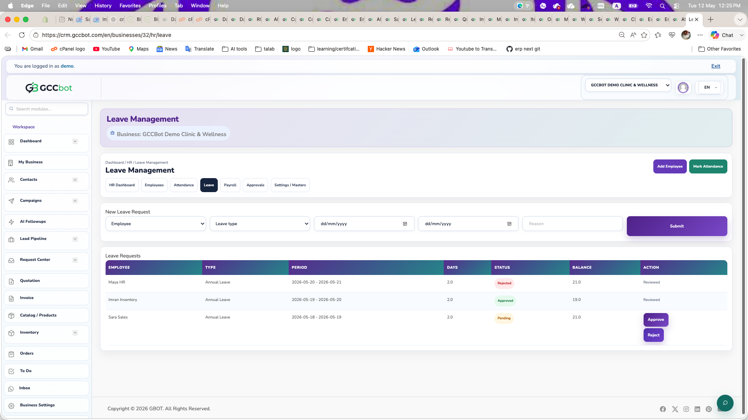Click the Inventory cube icon

tap(11, 333)
